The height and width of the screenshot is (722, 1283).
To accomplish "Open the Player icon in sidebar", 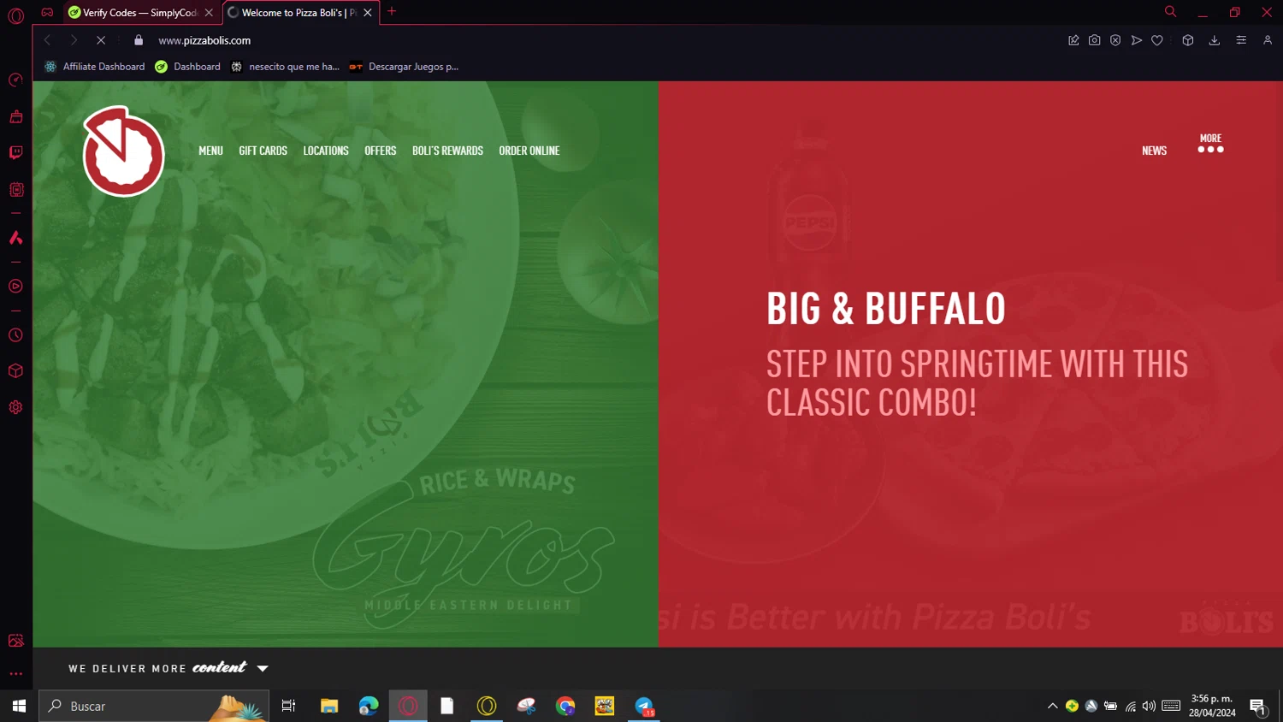I will pos(15,287).
